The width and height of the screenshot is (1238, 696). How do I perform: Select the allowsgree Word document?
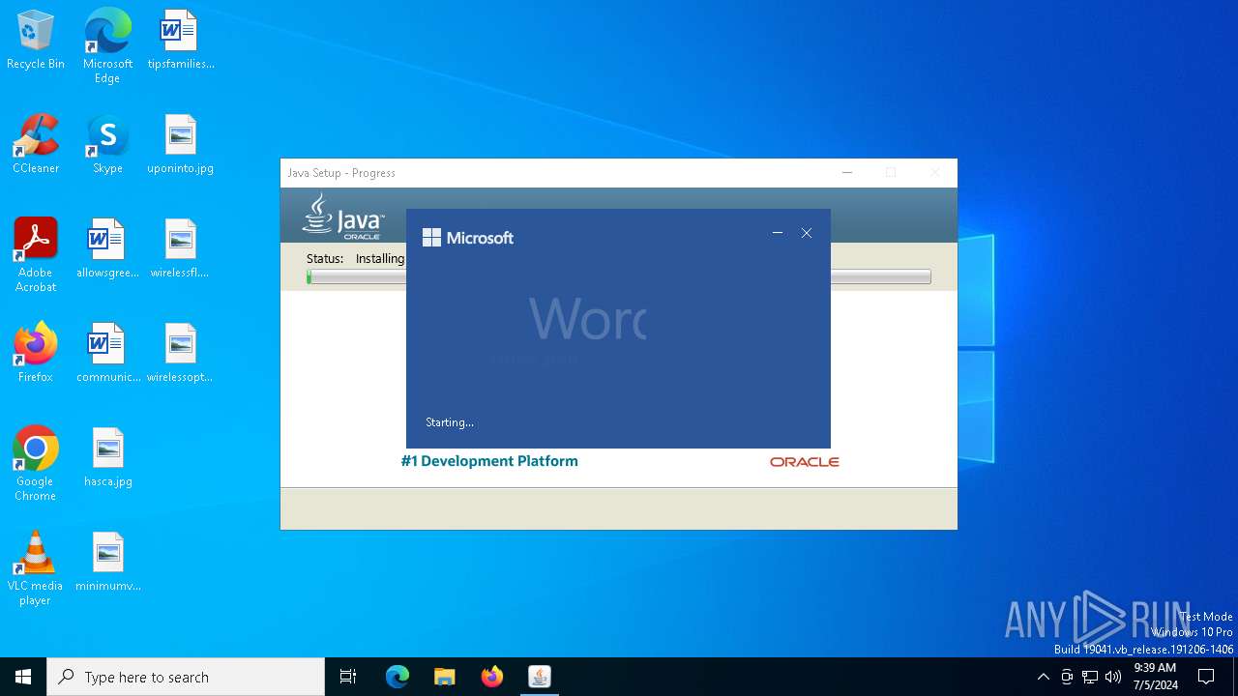pyautogui.click(x=107, y=249)
